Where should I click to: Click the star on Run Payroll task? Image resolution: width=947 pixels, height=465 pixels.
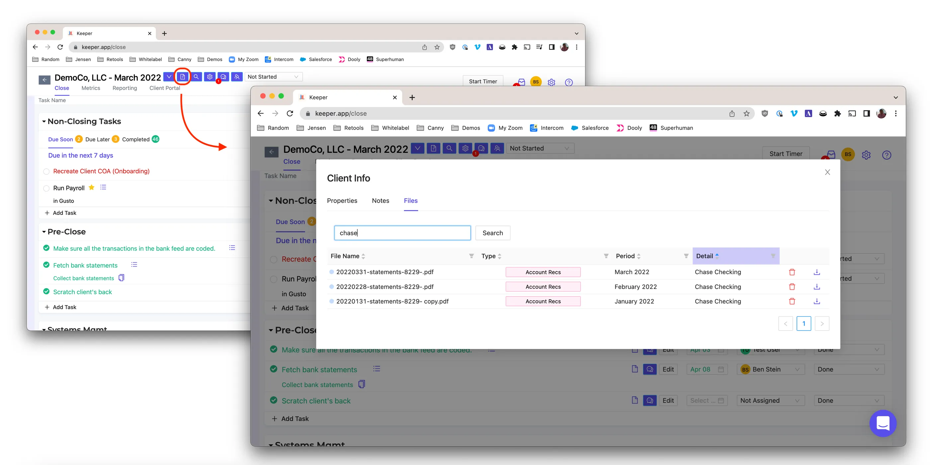tap(92, 187)
